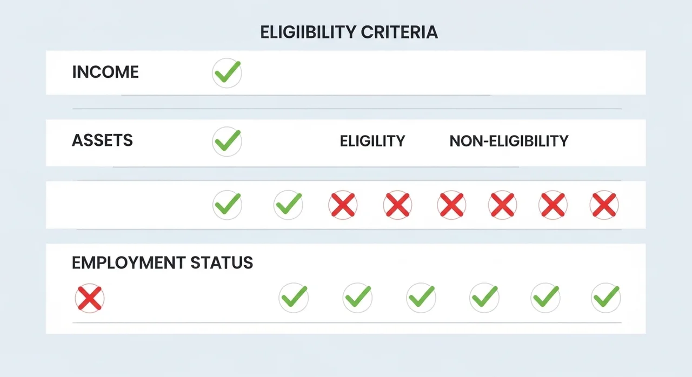Click the last green checkmark in Employment Status row

click(x=605, y=298)
